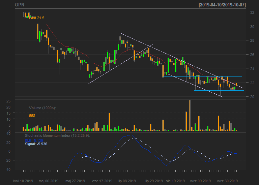Click the 'lip 29 2019' date label
The height and width of the screenshot is (185, 259).
(154, 181)
